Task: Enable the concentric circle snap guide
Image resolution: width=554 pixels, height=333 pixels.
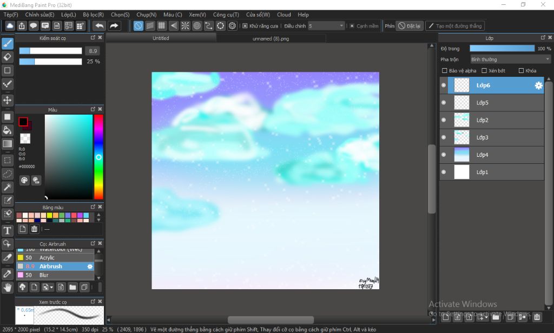Action: (x=197, y=26)
